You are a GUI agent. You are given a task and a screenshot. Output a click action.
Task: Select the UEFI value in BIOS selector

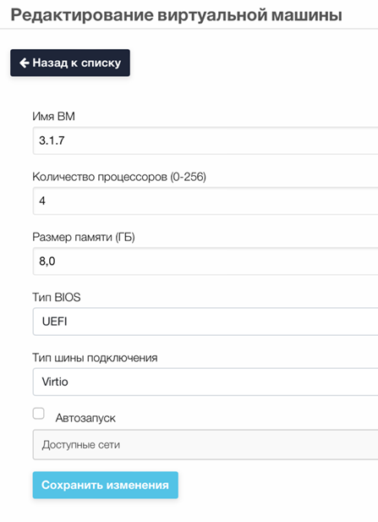(x=55, y=321)
